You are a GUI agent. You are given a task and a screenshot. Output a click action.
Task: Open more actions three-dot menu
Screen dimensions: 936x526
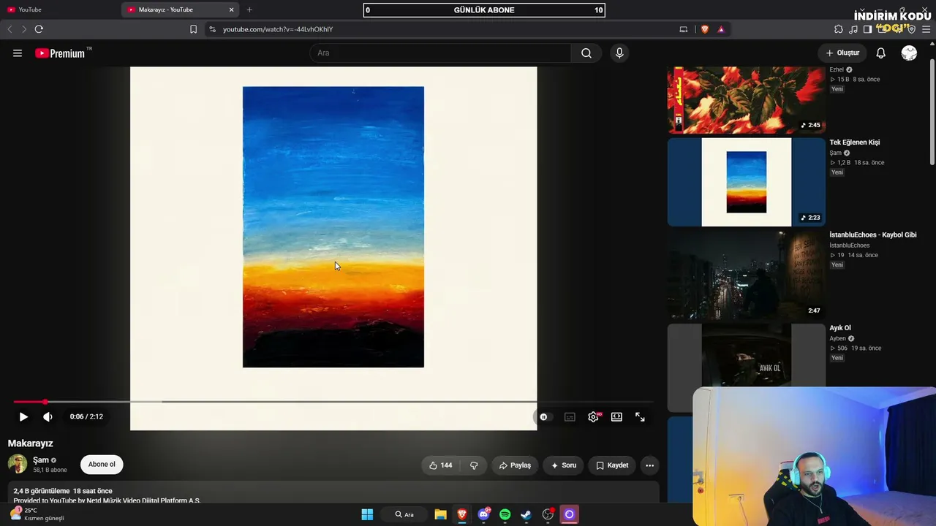649,465
